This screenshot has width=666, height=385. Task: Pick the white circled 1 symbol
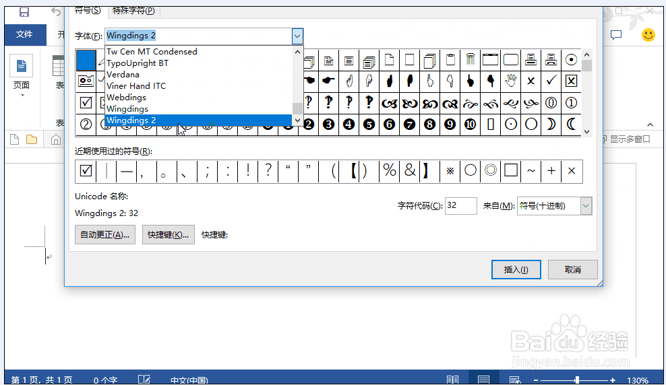point(571,103)
